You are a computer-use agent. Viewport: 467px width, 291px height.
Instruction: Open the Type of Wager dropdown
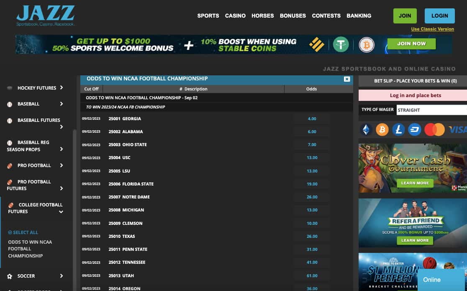[x=432, y=110]
